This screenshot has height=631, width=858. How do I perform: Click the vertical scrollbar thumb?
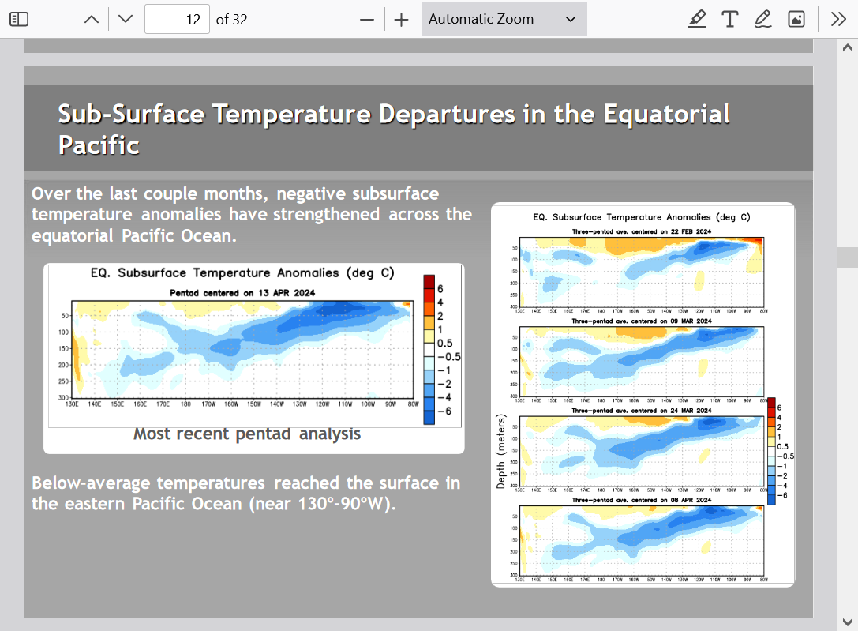(x=848, y=257)
